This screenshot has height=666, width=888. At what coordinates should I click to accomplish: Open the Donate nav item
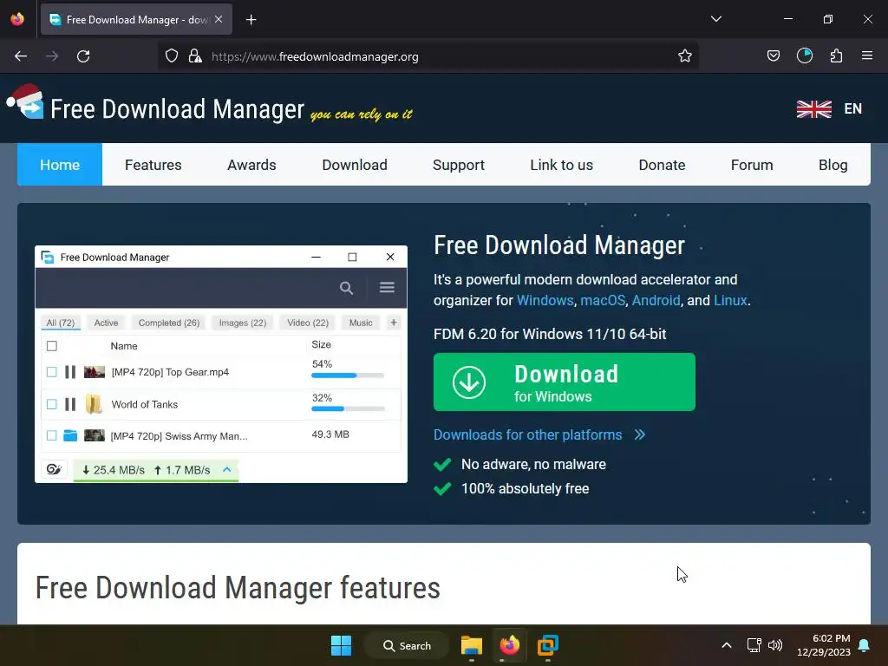coord(662,165)
